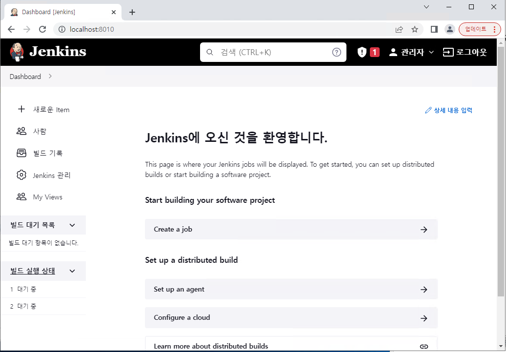This screenshot has height=352, width=506.
Task: Click the Jenkins butler logo icon
Action: (x=17, y=52)
